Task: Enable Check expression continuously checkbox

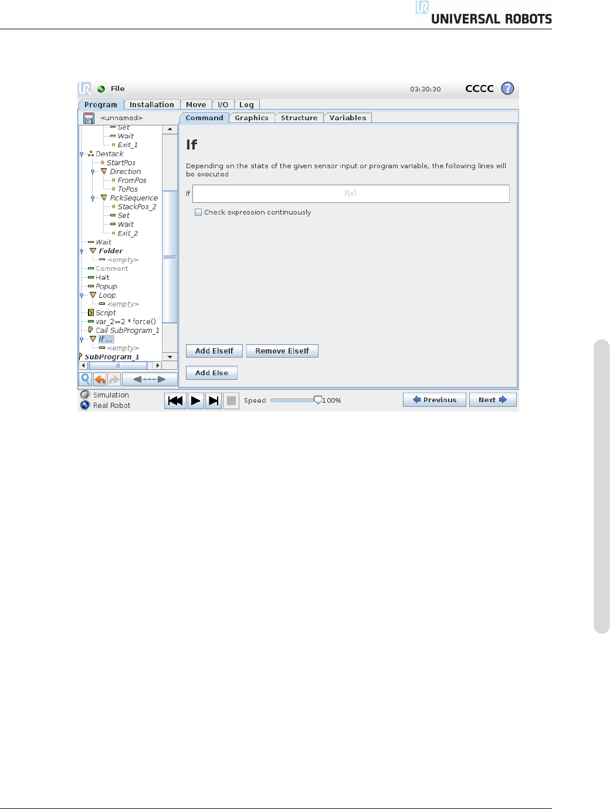Action: (x=198, y=212)
